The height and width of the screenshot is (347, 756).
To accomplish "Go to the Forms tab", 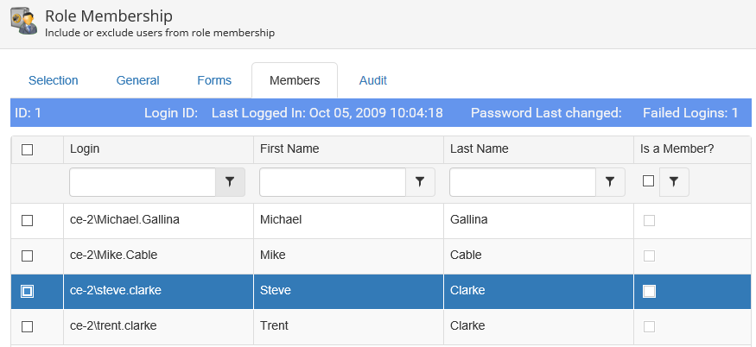I will [214, 80].
